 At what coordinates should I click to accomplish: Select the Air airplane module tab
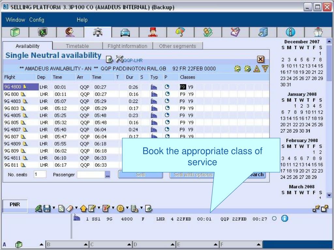tap(98, 32)
